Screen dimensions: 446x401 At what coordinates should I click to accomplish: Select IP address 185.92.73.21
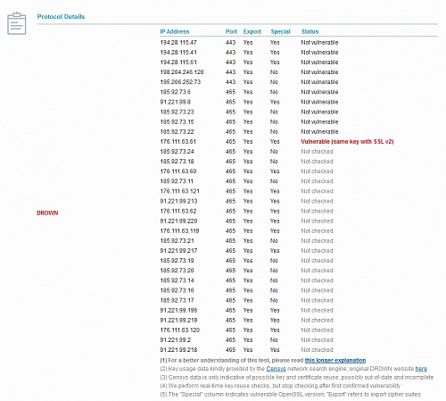[177, 241]
